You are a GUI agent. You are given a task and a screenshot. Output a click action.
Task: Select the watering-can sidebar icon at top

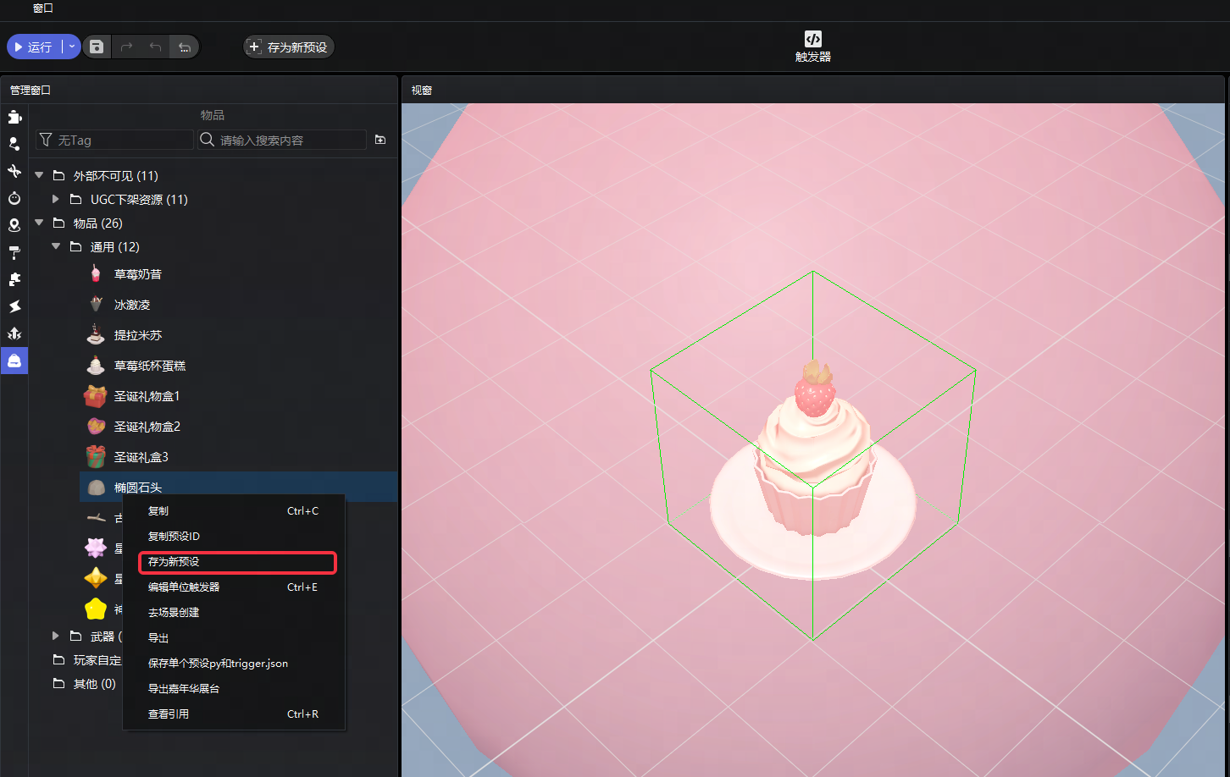(x=14, y=117)
